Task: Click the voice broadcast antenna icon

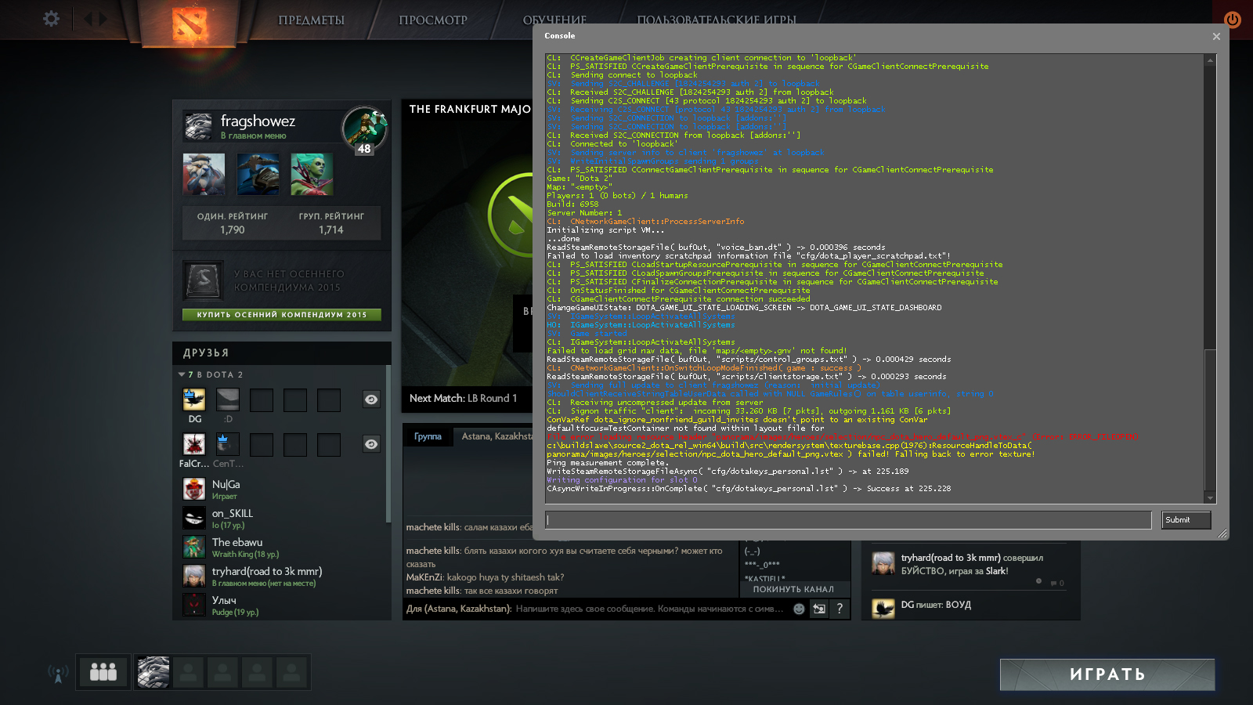Action: 58,673
